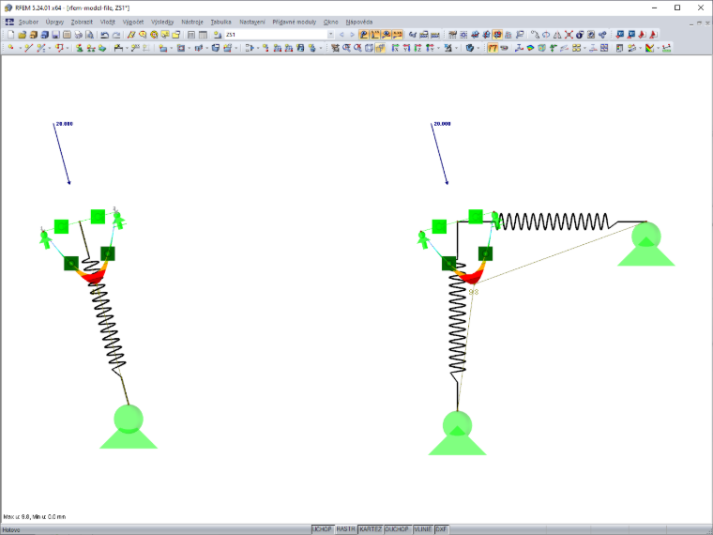Expand the arrow beside the view -Y icon

pyautogui.click(x=438, y=48)
